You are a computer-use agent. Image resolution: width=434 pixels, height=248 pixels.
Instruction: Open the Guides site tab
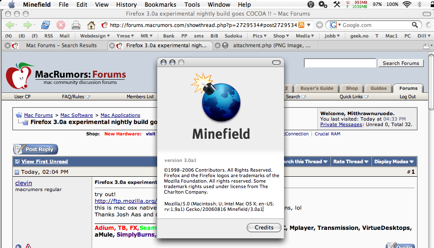click(x=378, y=89)
